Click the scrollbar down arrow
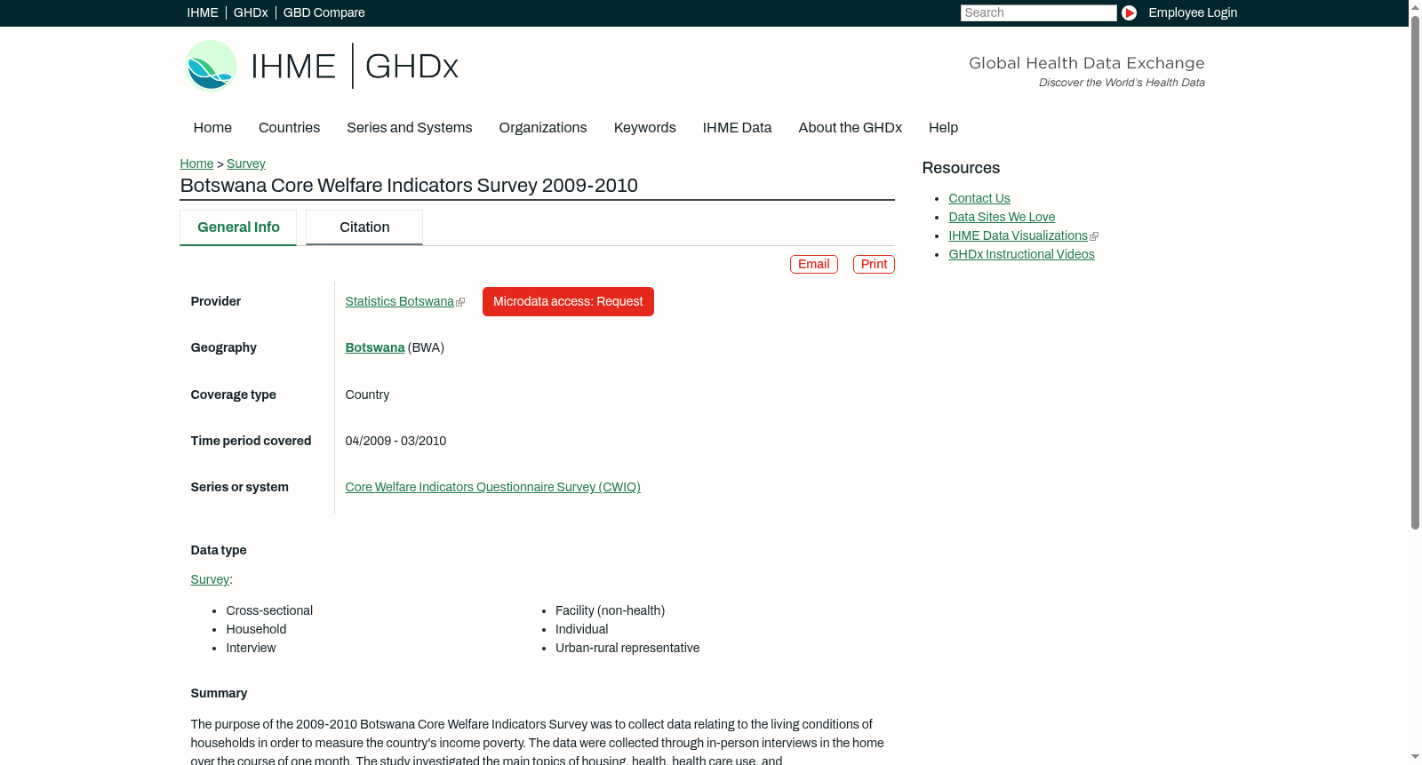This screenshot has height=765, width=1422. tap(1415, 758)
